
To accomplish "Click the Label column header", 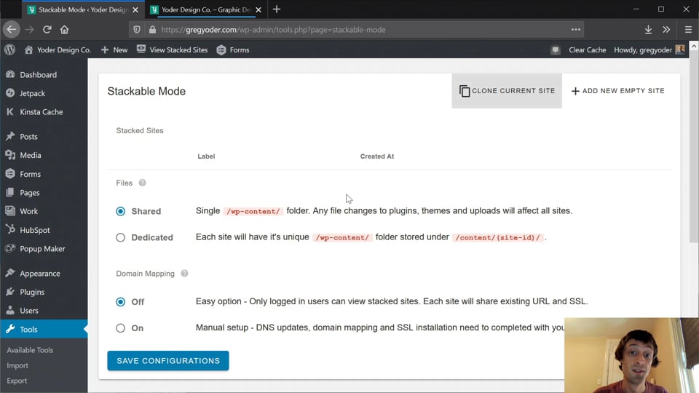I will point(206,156).
